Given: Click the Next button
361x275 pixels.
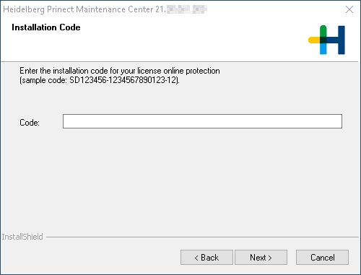Looking at the screenshot, I should pos(261,257).
